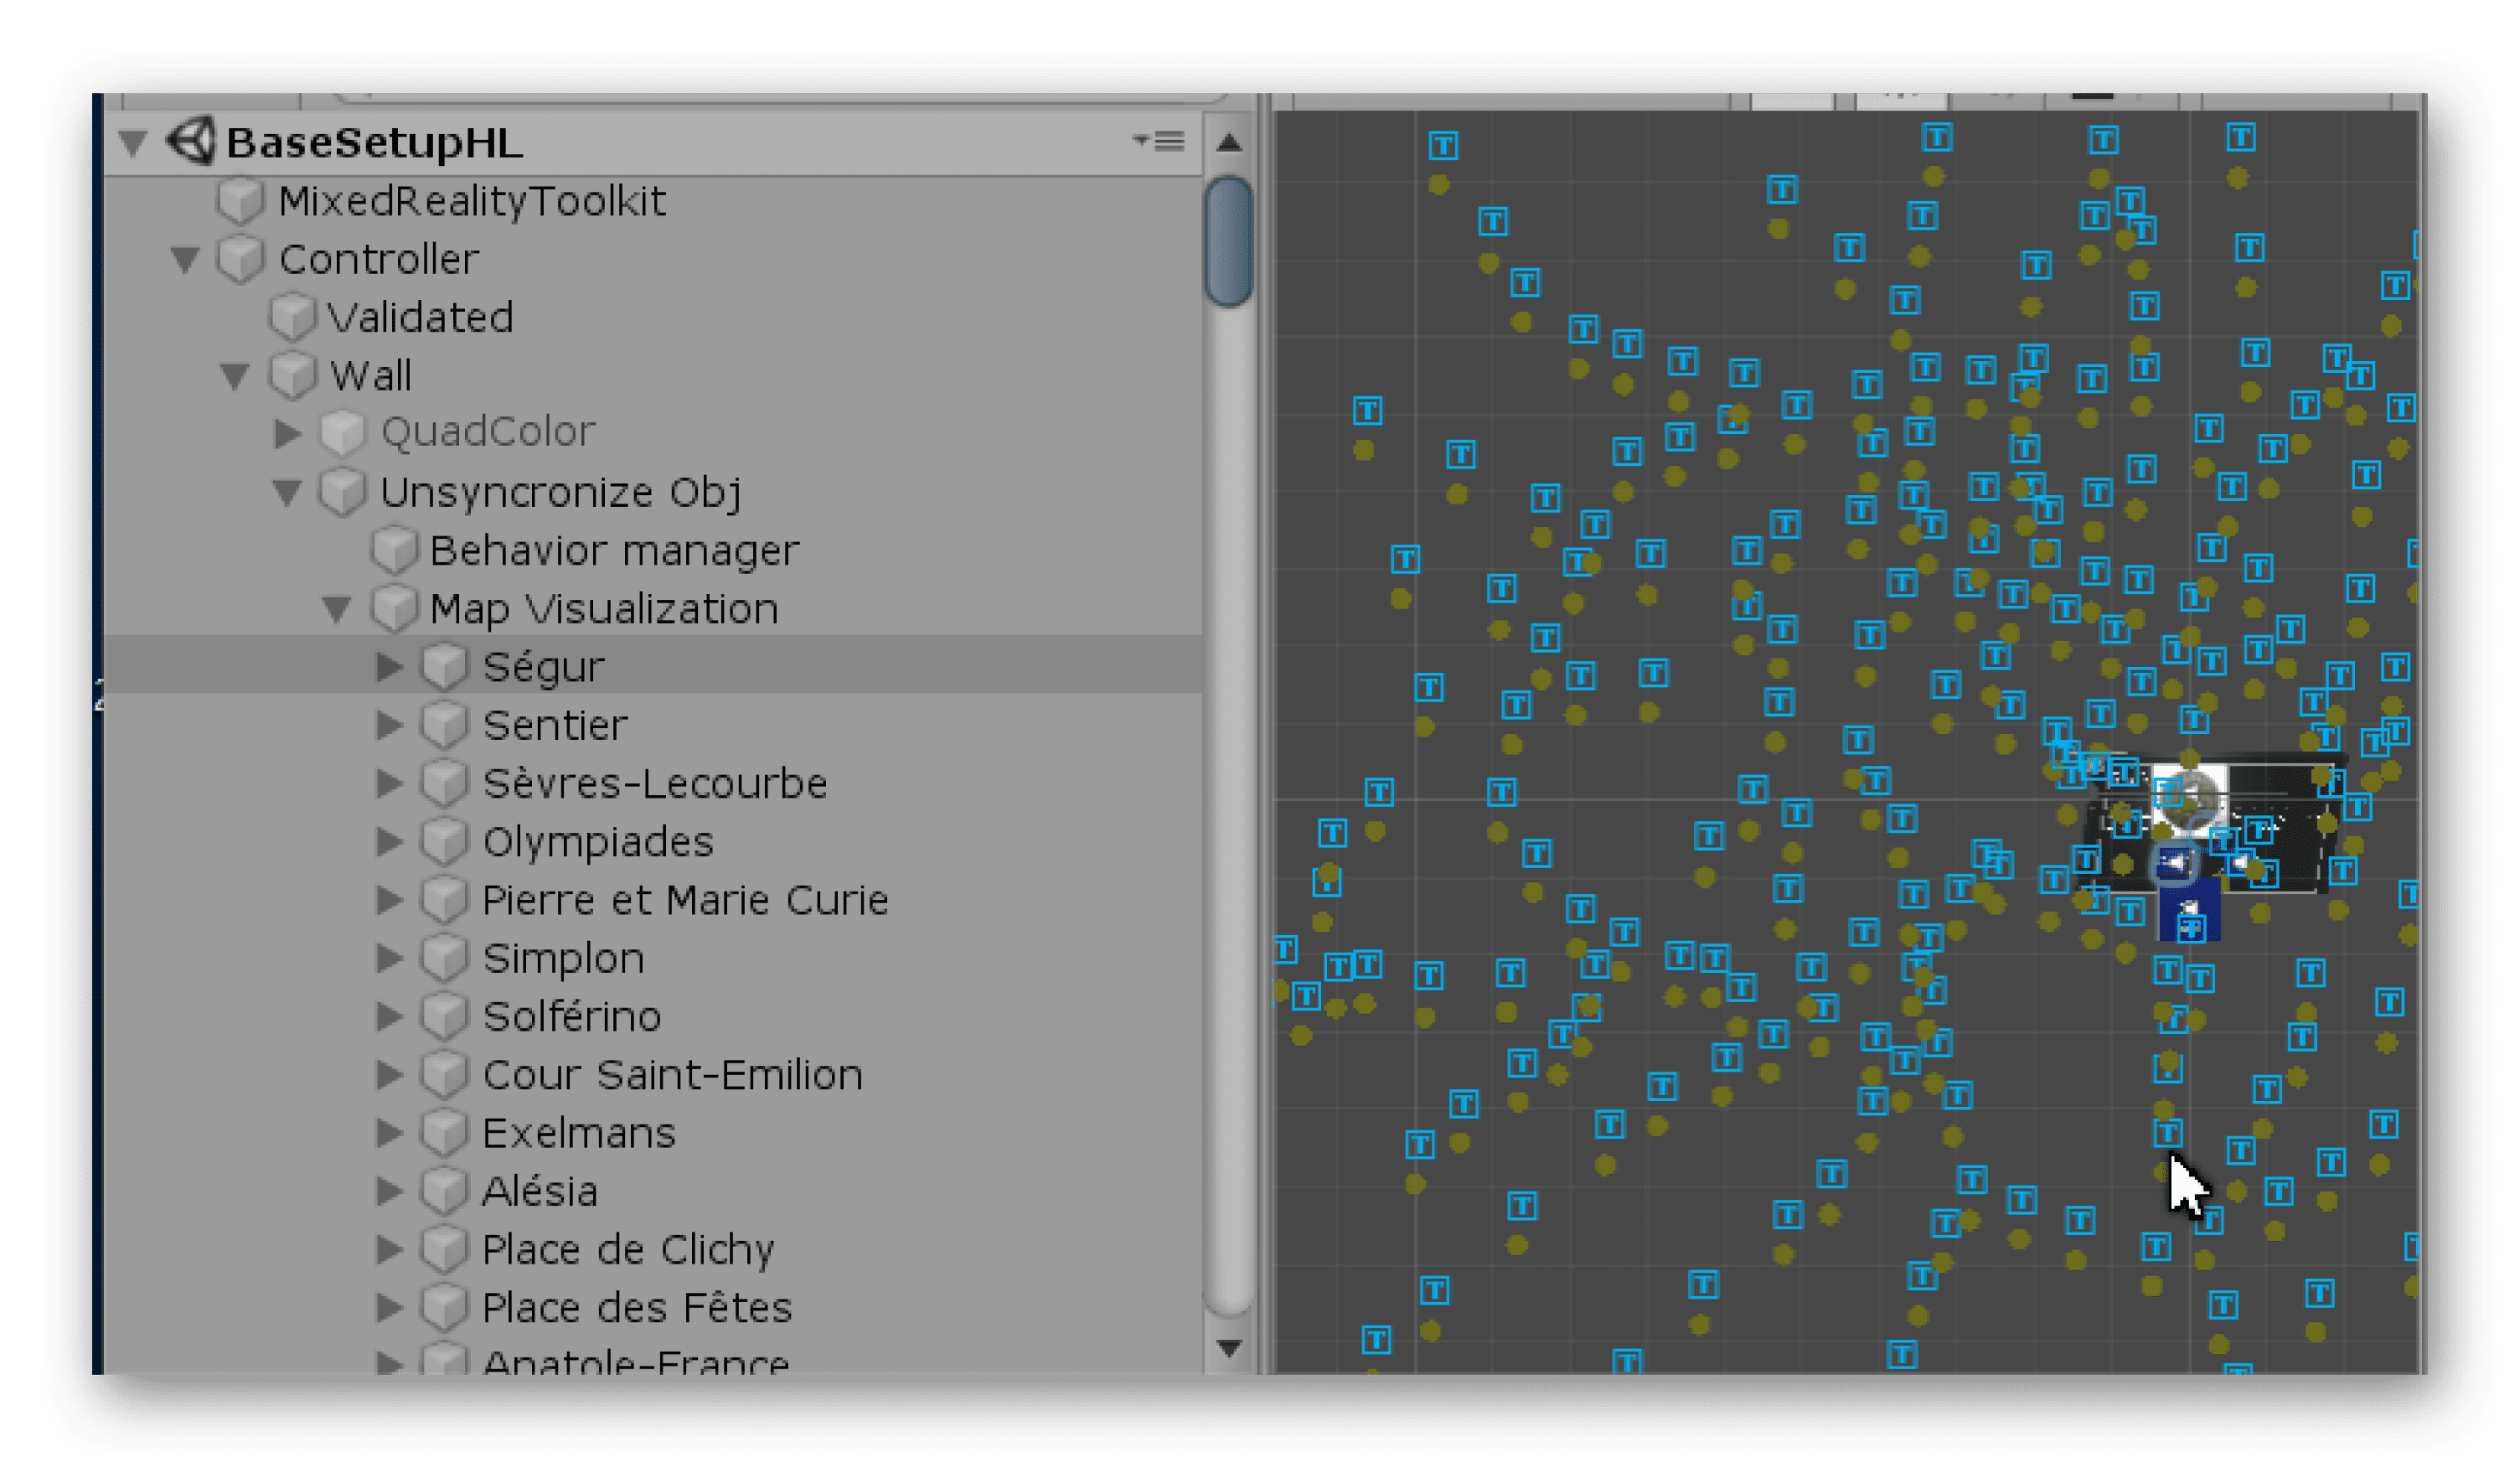
Task: Expand the Alésia node
Action: (390, 1191)
